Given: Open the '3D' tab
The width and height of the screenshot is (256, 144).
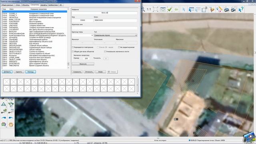Looking at the screenshot, I should click(61, 5).
